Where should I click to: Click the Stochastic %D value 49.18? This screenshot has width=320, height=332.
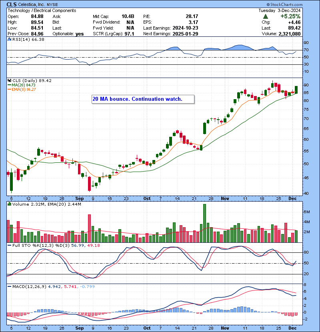point(93,246)
